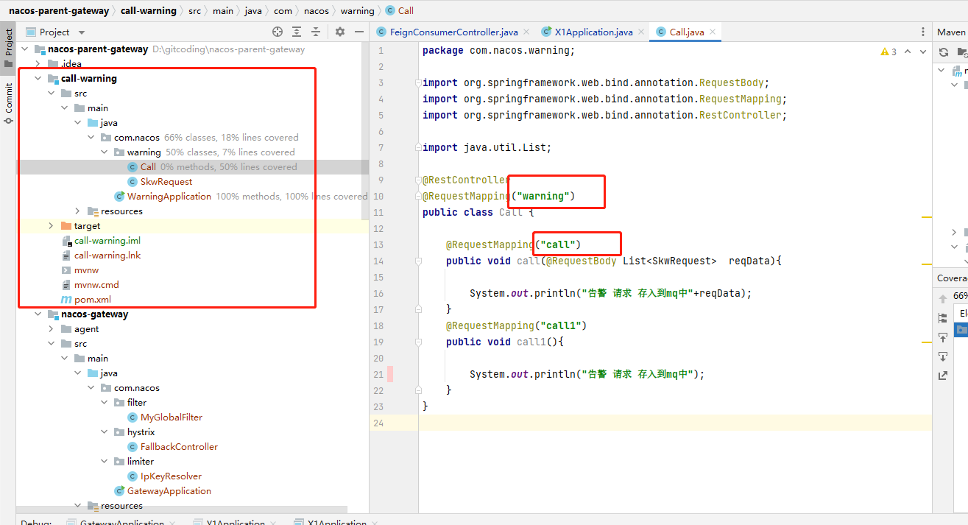Expand the target folder
968x525 pixels.
click(x=51, y=226)
